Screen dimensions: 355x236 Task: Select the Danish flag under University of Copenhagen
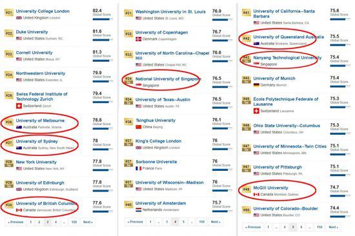tap(138, 39)
